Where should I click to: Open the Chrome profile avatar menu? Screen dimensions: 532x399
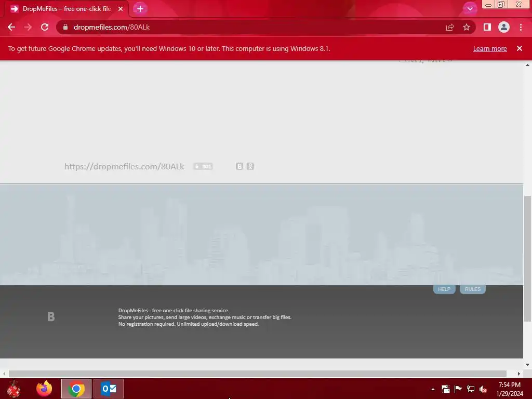click(x=504, y=27)
